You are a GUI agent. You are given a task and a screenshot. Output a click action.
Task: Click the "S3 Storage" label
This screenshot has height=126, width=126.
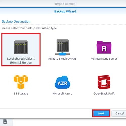21,93
